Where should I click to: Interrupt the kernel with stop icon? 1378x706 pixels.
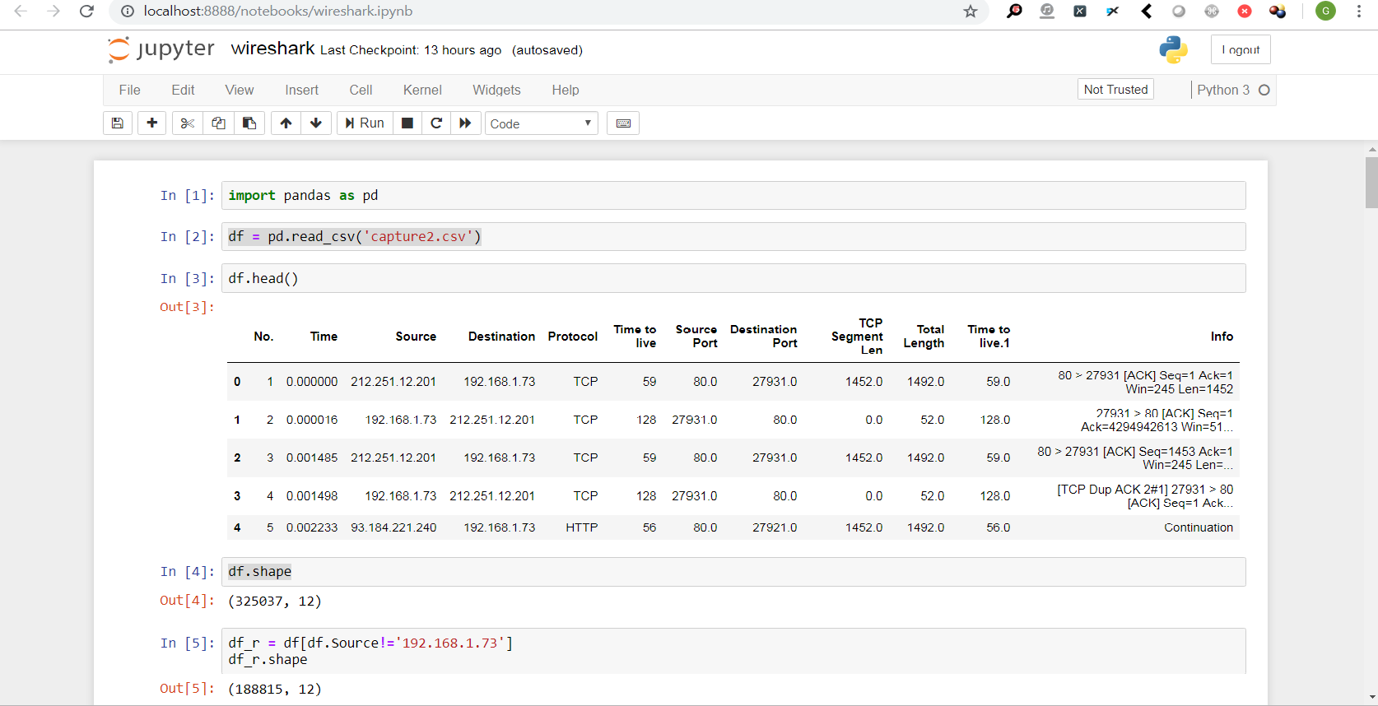[x=407, y=123]
